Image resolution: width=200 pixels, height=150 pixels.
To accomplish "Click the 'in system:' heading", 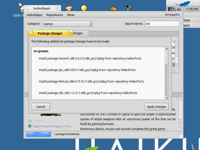I will (41, 51).
